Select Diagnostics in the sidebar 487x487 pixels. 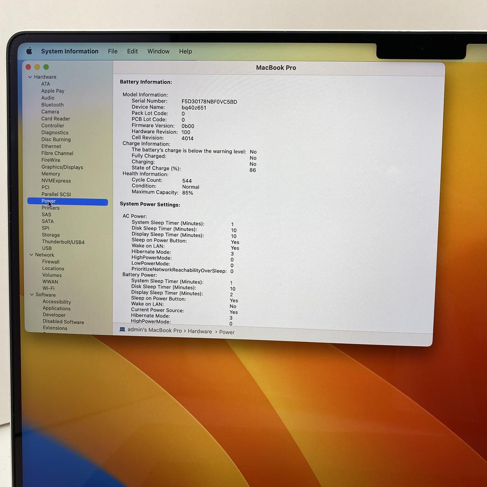55,133
